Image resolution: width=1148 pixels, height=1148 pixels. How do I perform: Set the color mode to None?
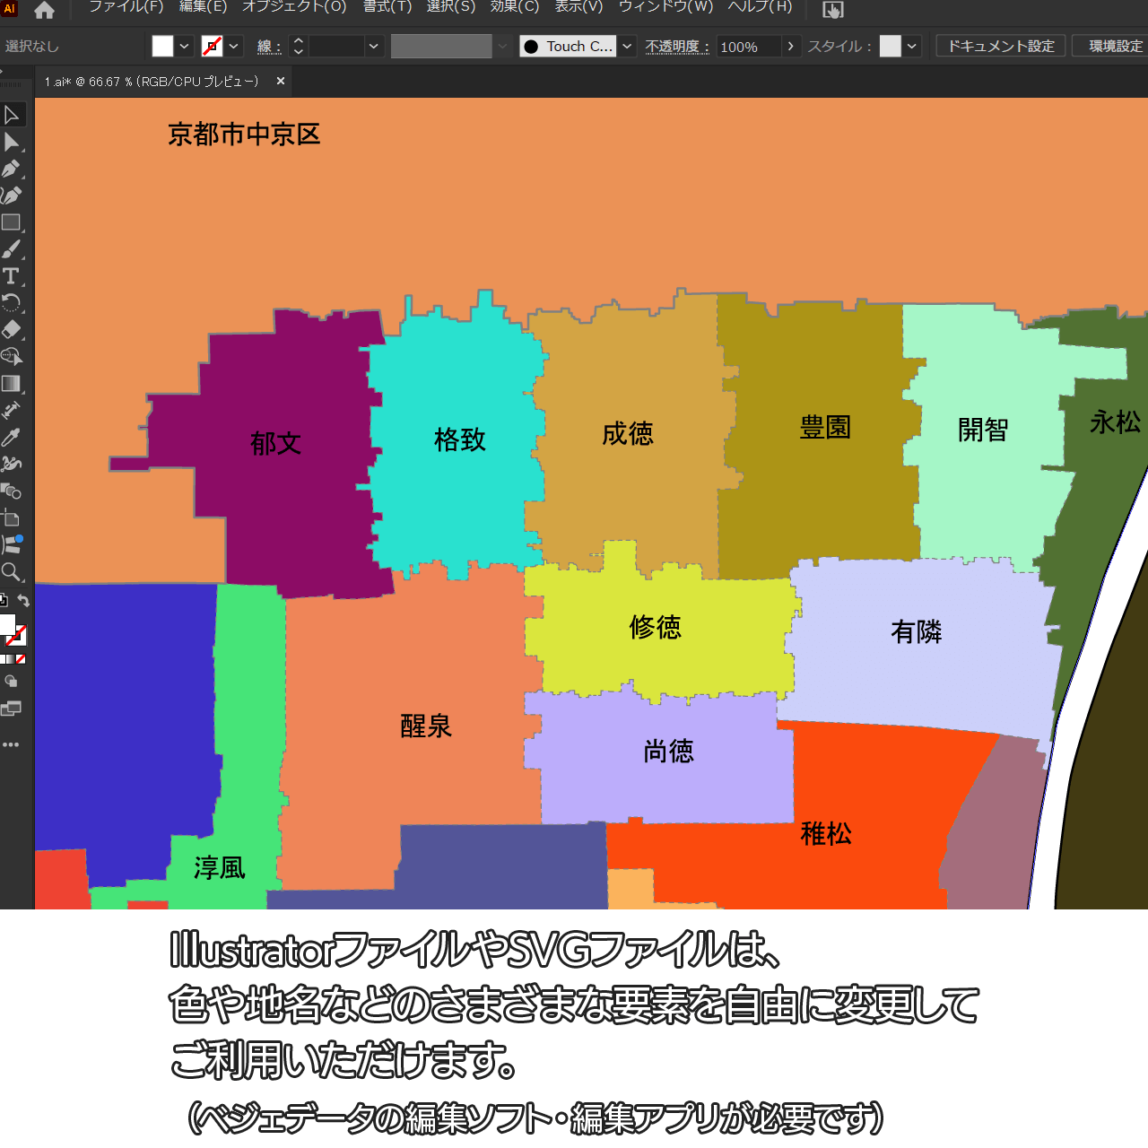[21, 659]
